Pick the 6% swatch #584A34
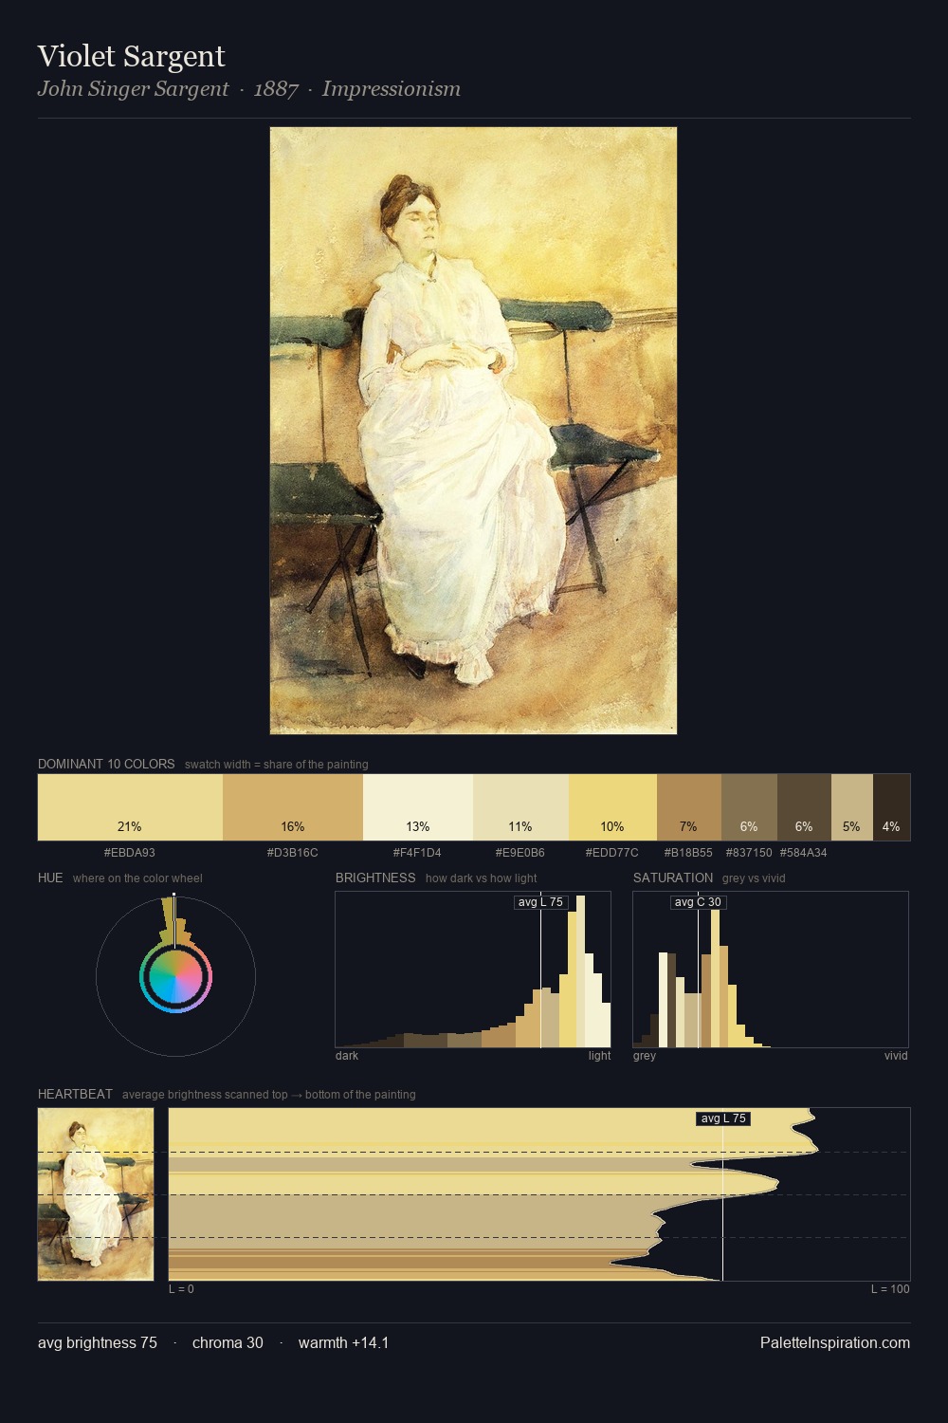Screen dimensions: 948x1423 [x=804, y=807]
